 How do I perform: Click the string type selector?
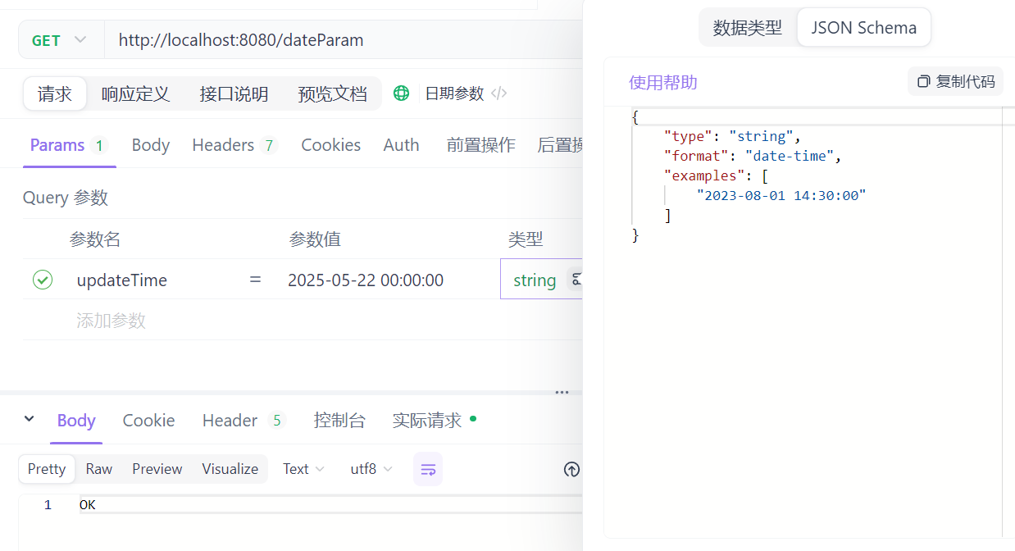tap(535, 280)
